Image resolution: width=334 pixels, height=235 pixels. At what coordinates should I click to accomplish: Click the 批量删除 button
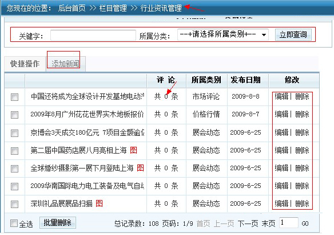pyautogui.click(x=58, y=222)
